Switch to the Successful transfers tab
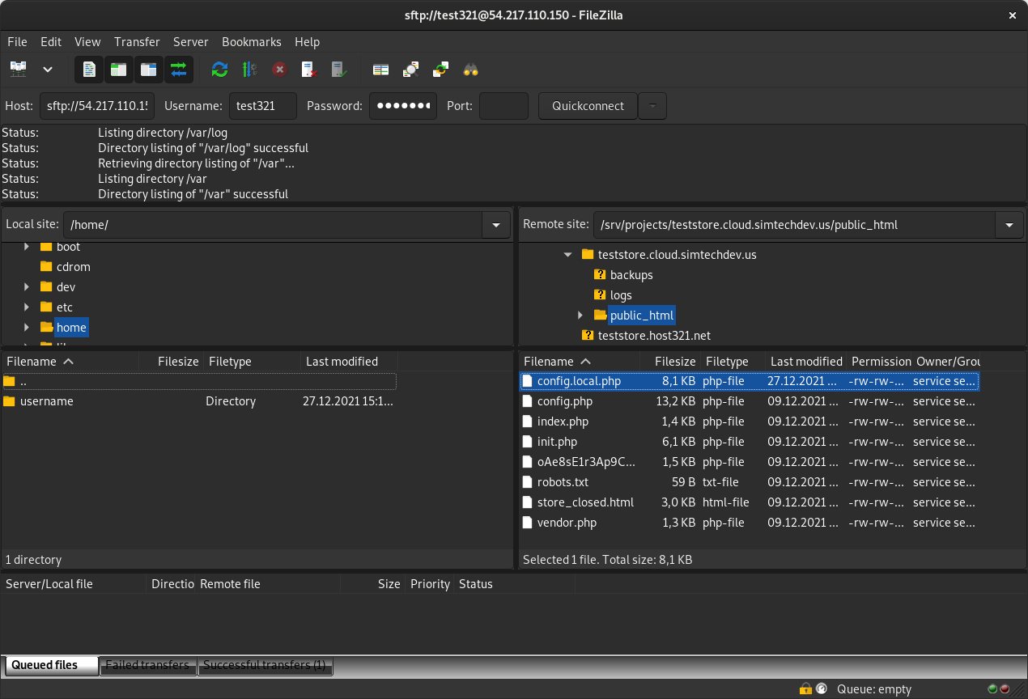 (265, 666)
